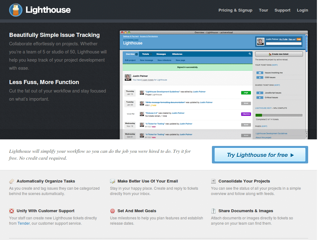Screen dimensions: 321x240
Task: Click Justin Palmer's avatar in the header
Action: click(260, 42)
